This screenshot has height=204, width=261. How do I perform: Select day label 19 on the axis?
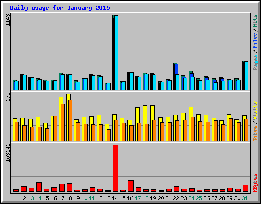tap(153, 198)
